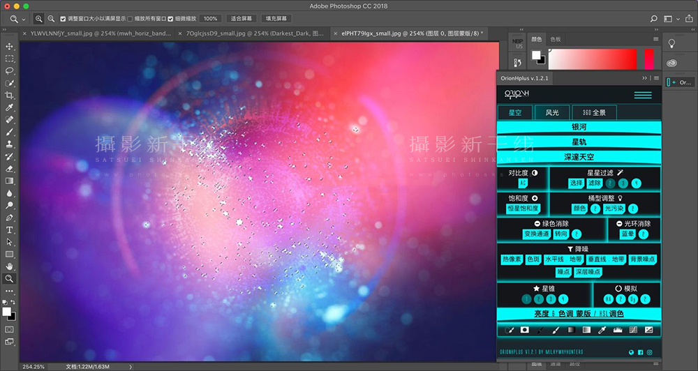Screen dimensions: 698x371
Task: Toggle scrubby zoom checkbox
Action: (x=170, y=19)
